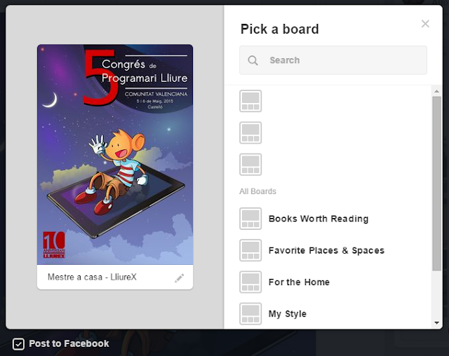449x356 pixels.
Task: Focus the board Search field
Action: [333, 60]
